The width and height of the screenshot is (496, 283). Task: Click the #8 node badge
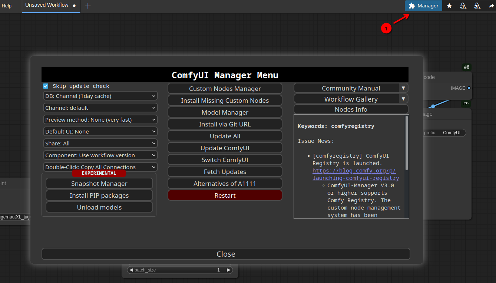click(x=466, y=67)
